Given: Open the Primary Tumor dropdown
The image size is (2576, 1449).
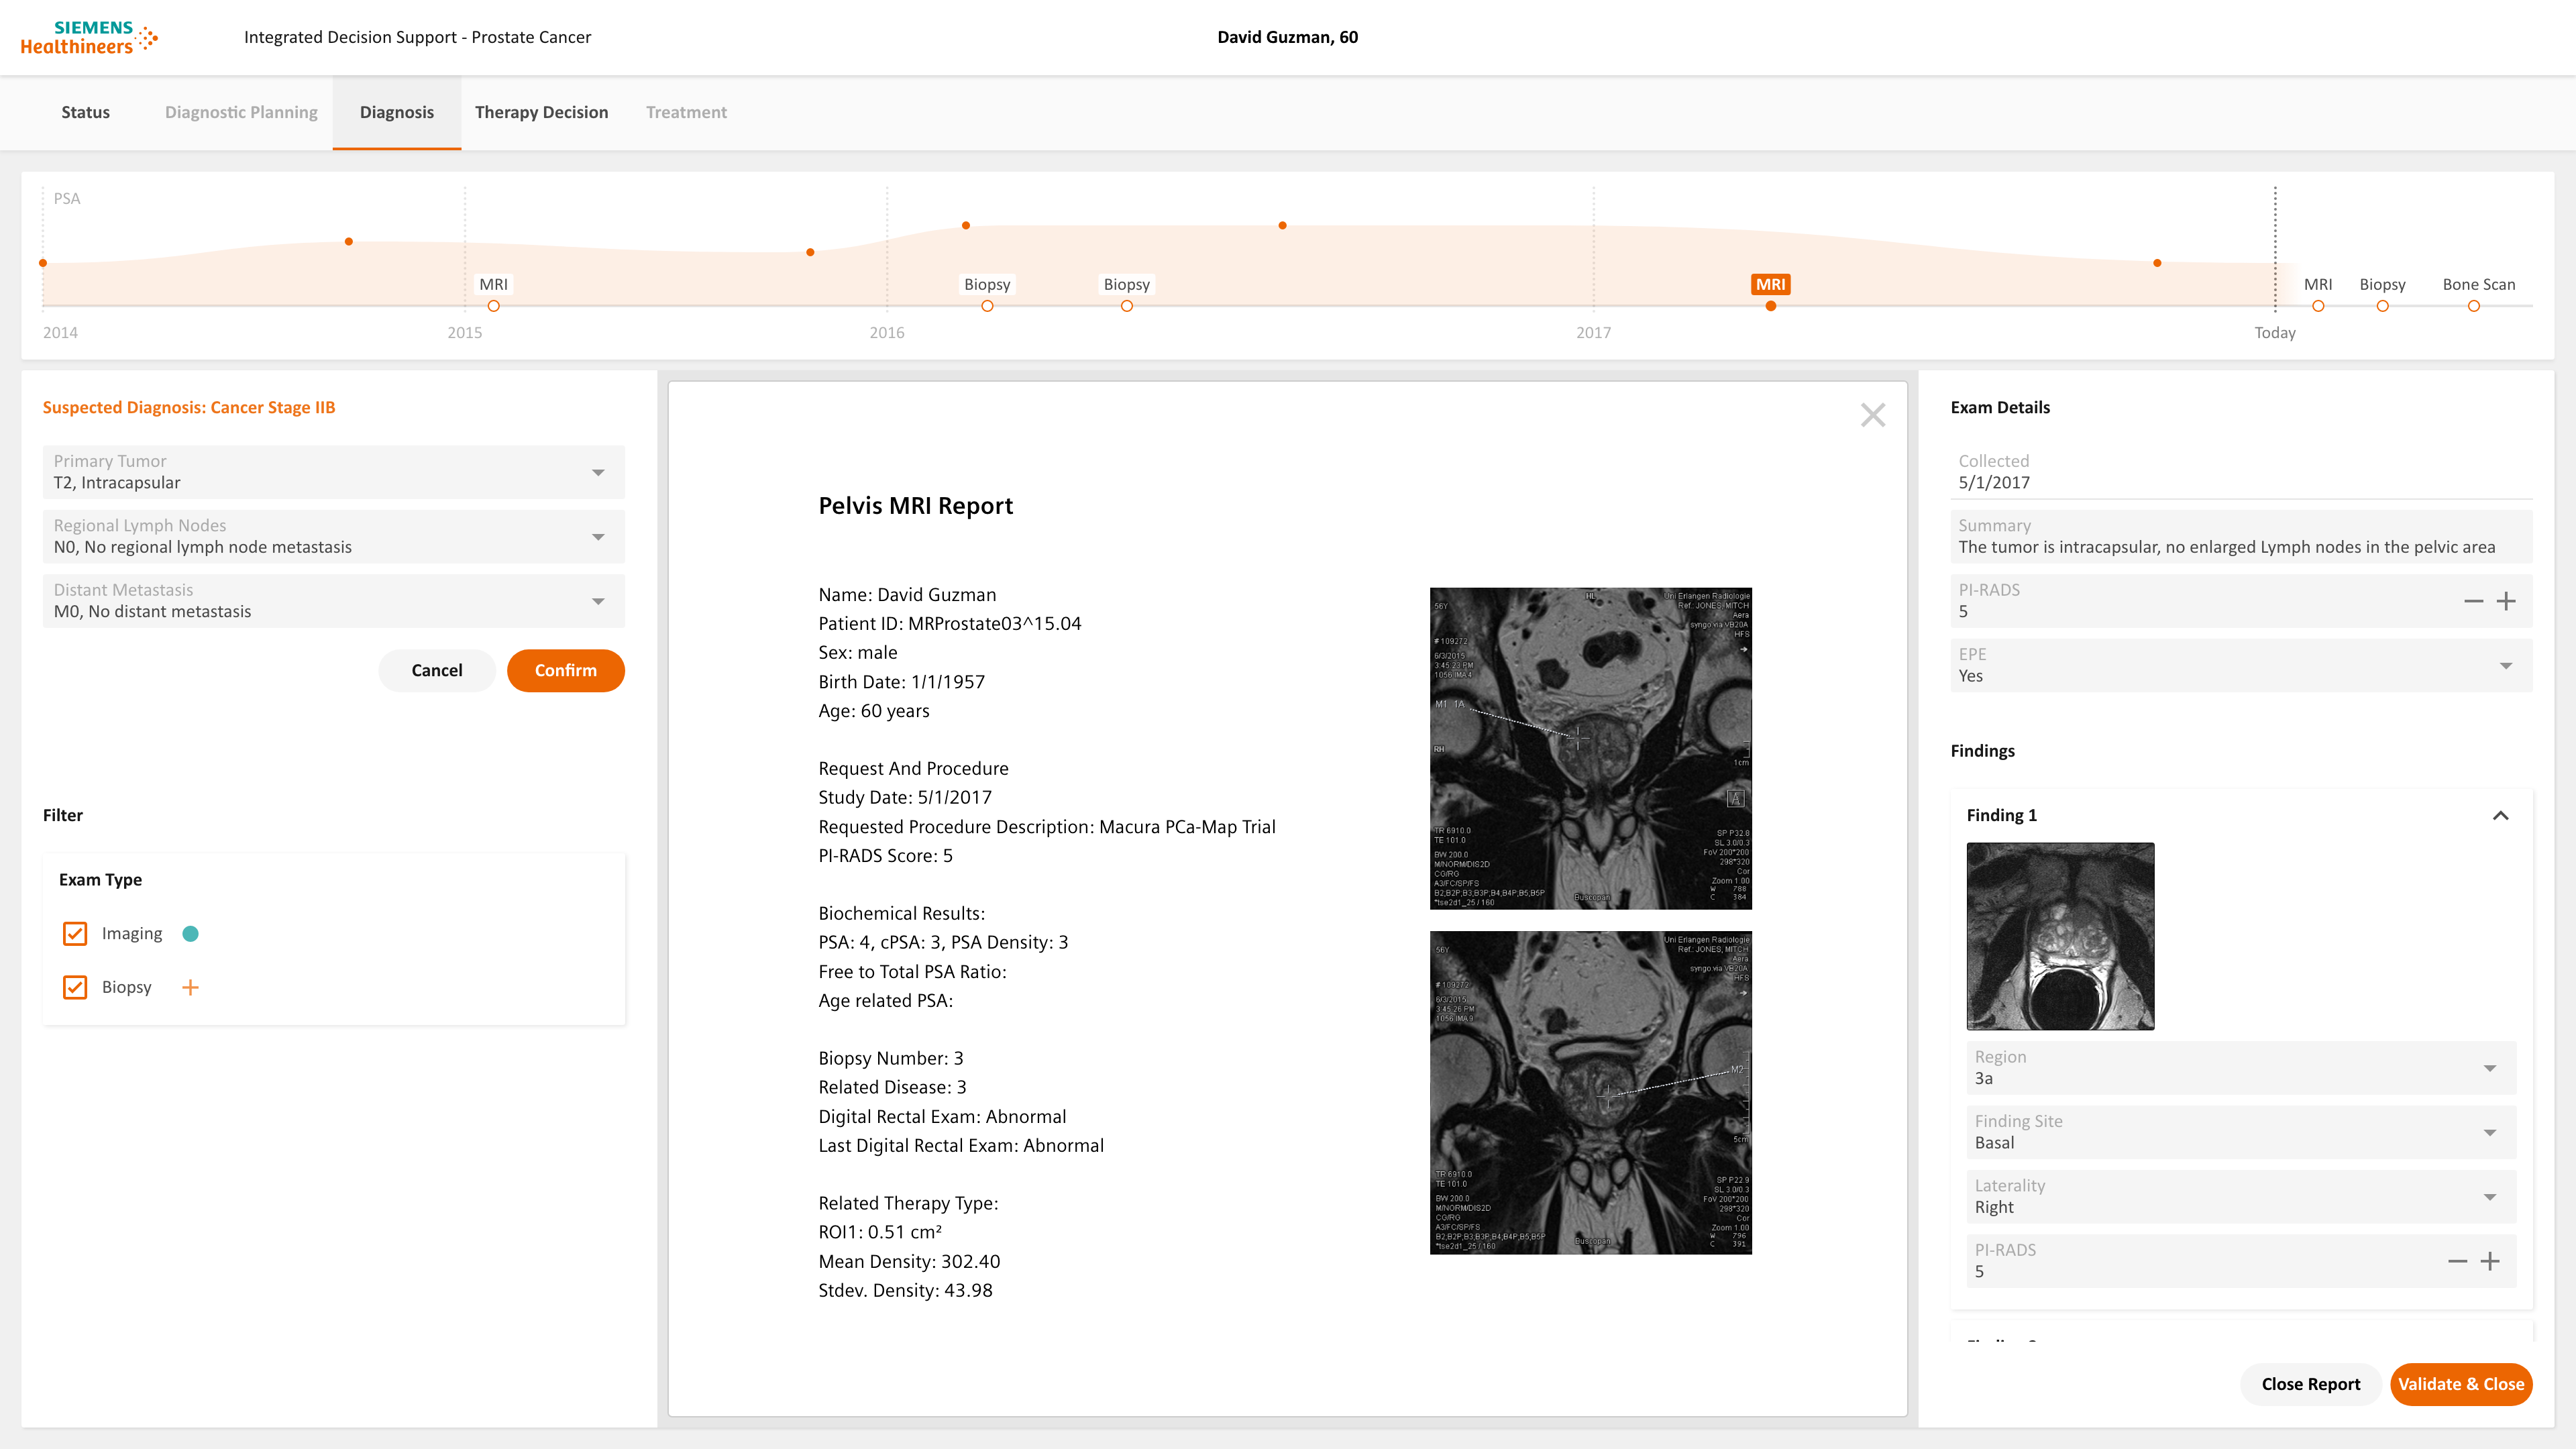Looking at the screenshot, I should coord(334,472).
